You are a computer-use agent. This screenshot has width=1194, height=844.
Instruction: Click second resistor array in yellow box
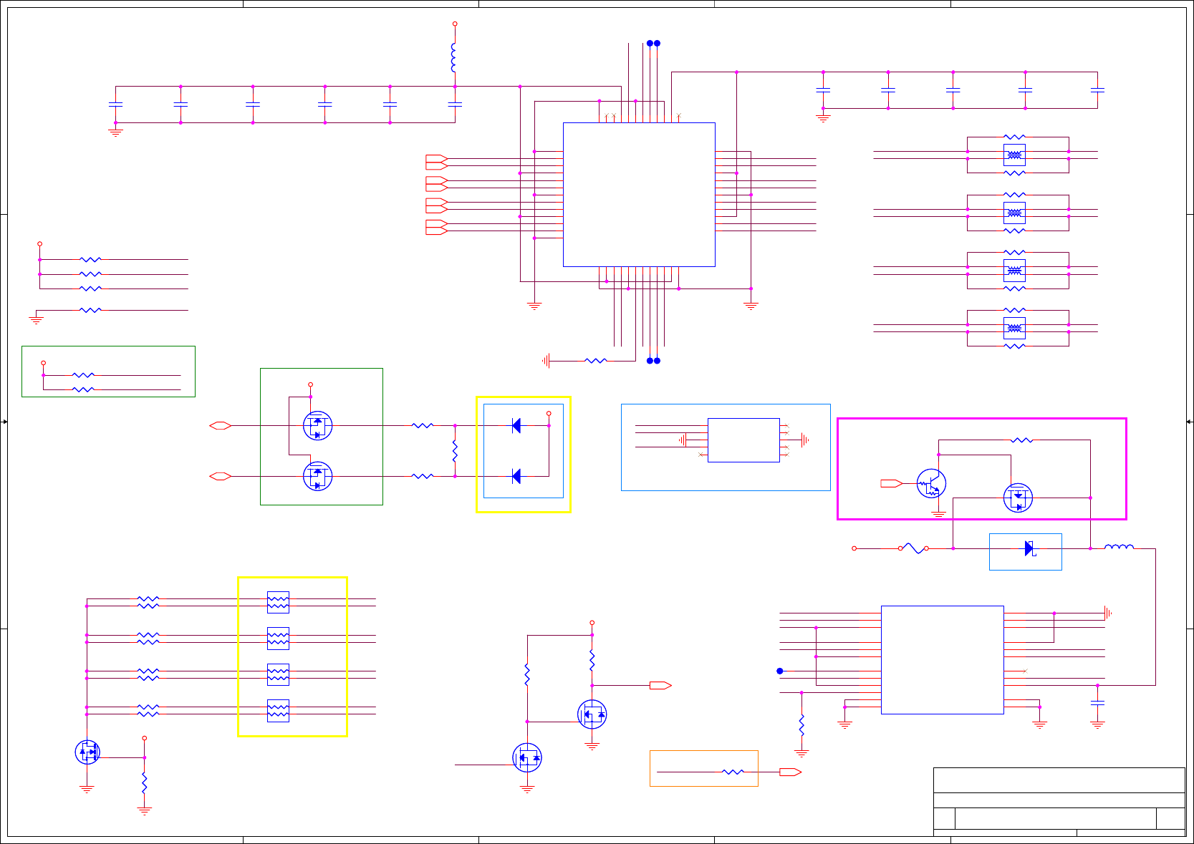pos(278,639)
